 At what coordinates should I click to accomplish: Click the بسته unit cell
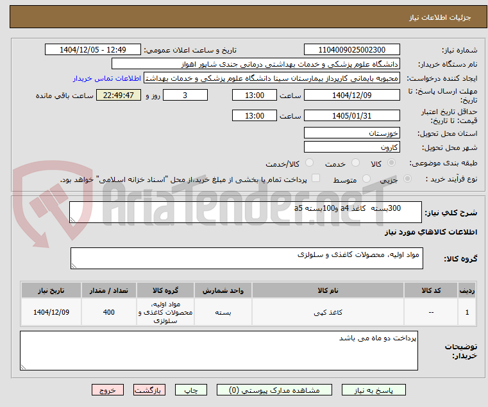click(x=223, y=312)
